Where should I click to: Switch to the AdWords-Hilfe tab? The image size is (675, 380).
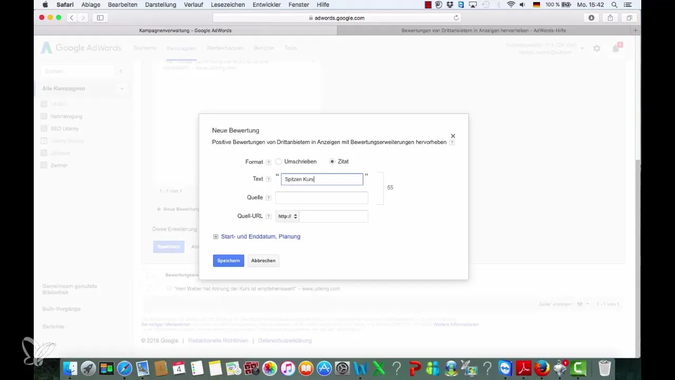pos(484,31)
